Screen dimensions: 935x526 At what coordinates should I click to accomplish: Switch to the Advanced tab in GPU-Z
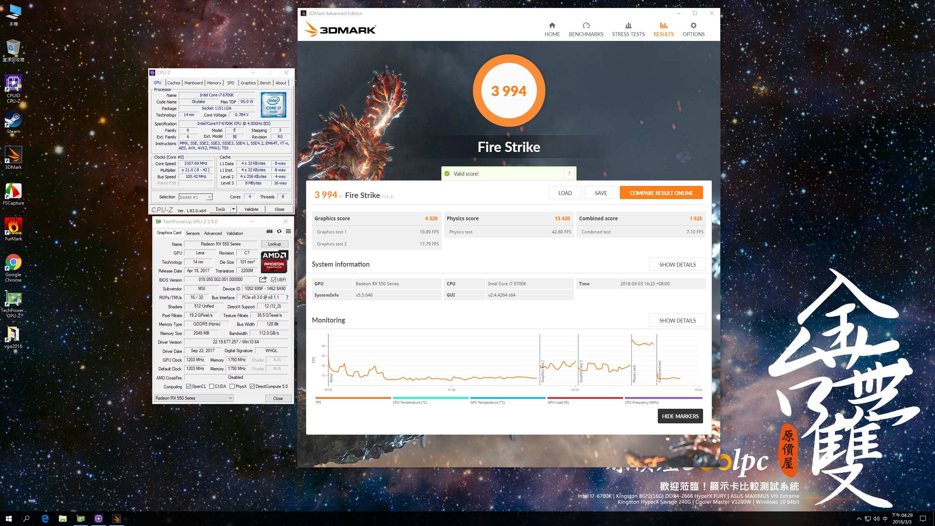point(213,233)
